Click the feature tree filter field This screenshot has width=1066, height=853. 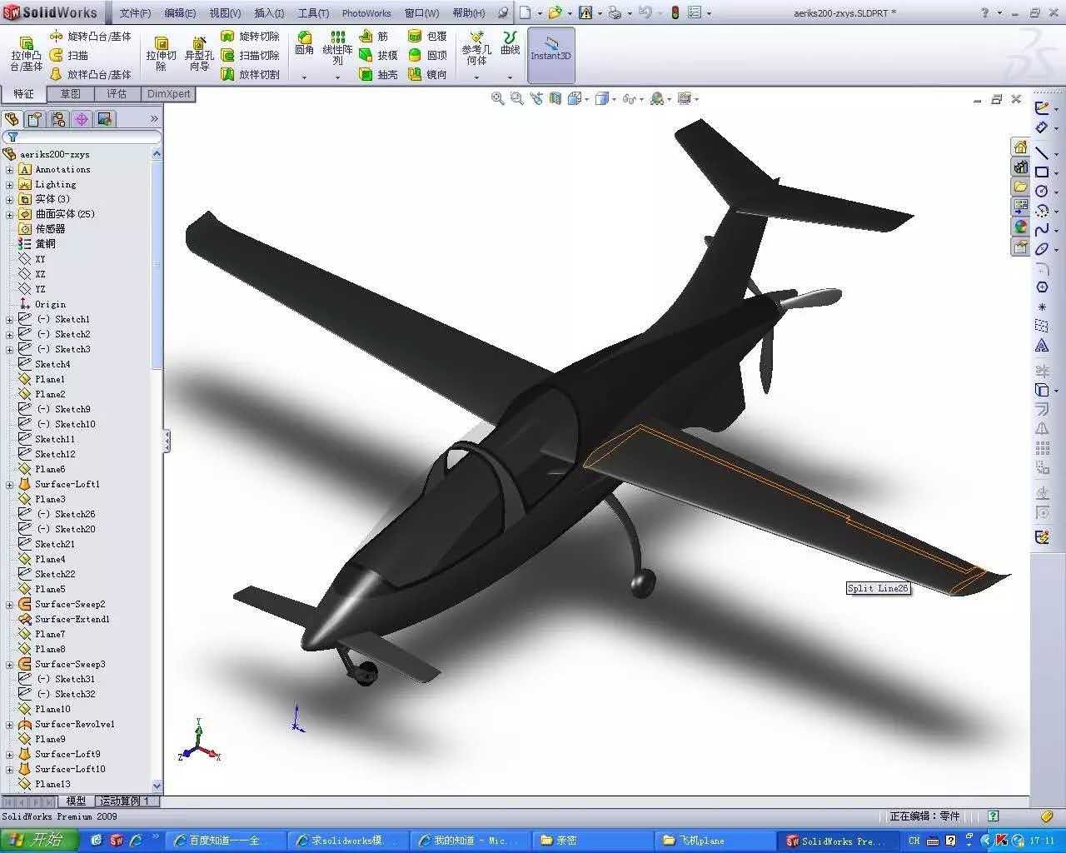pyautogui.click(x=83, y=137)
